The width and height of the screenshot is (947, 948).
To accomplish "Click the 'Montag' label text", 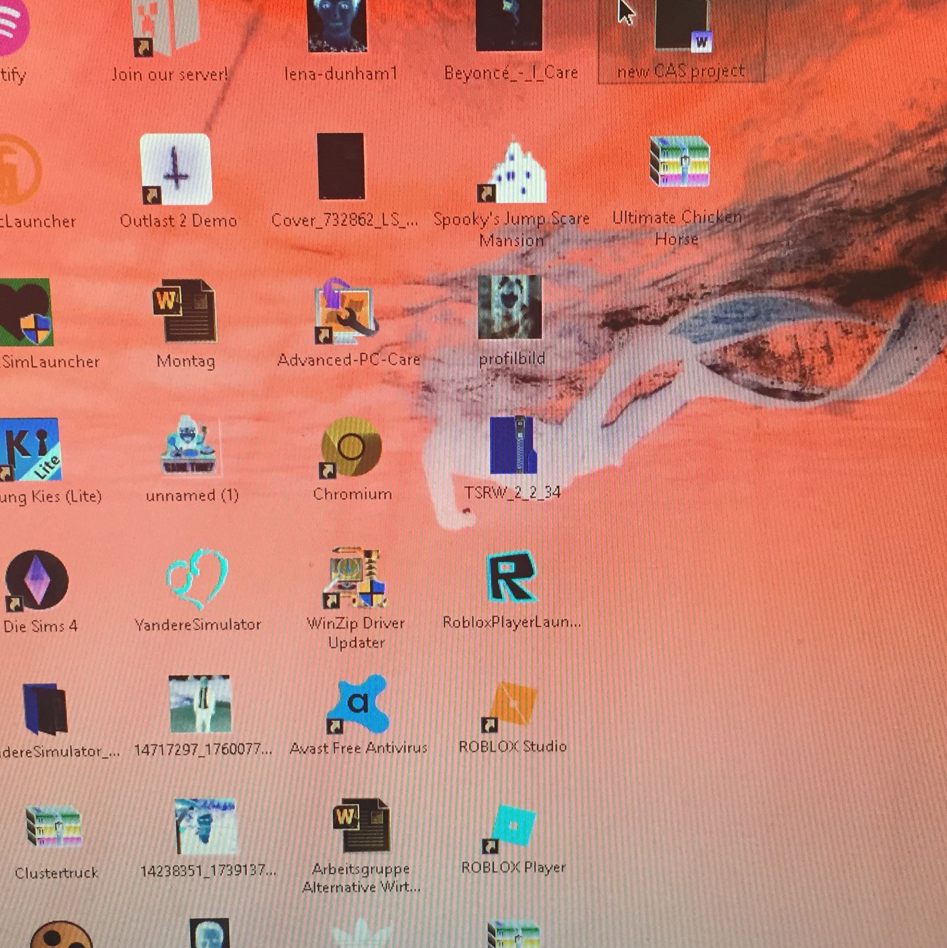I will pos(185,361).
